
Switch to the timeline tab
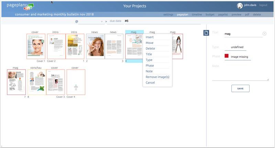coord(197,15)
